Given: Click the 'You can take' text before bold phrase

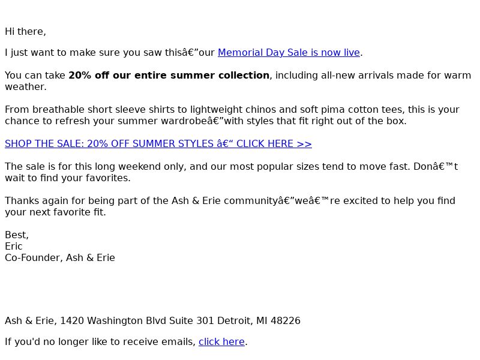Looking at the screenshot, I should pos(35,76).
